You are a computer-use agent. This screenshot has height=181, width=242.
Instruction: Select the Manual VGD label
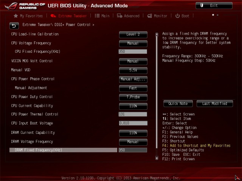[21, 70]
